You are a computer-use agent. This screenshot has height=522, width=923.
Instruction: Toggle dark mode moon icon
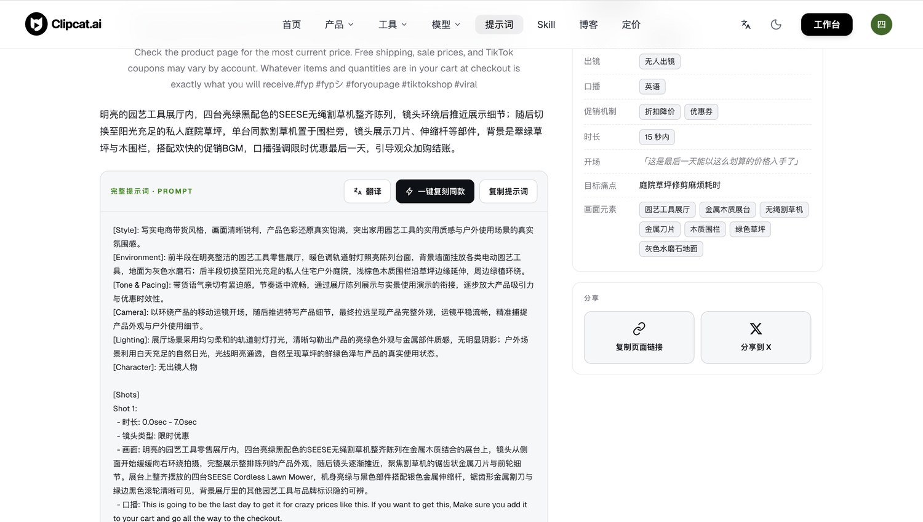click(x=776, y=25)
